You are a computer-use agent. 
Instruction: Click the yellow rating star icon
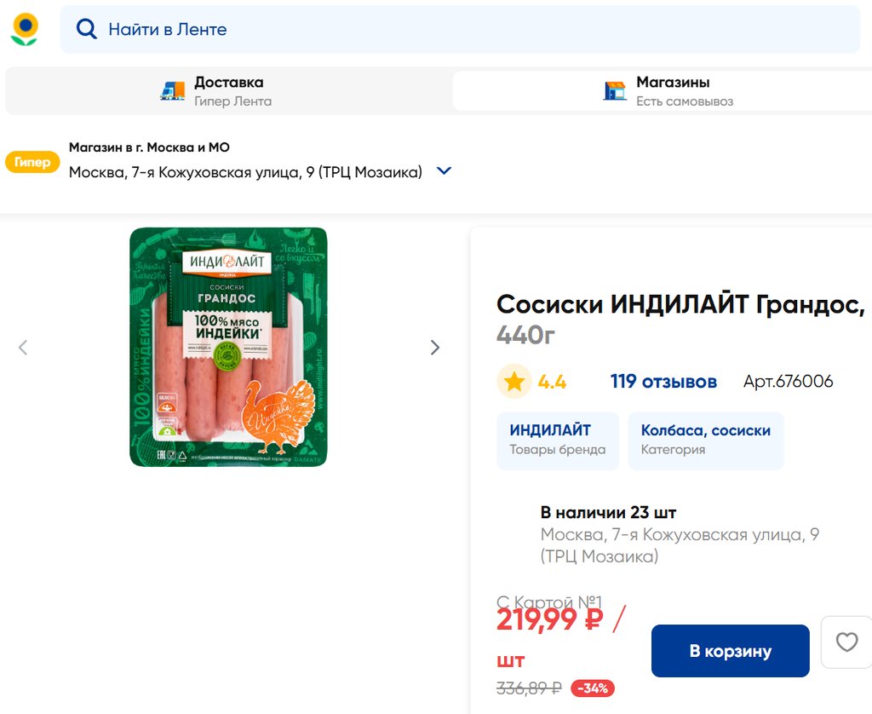(514, 382)
